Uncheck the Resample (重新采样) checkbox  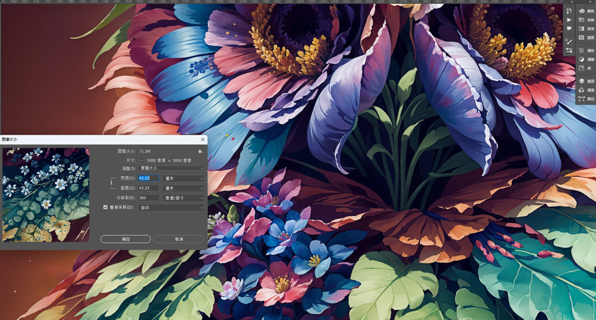[105, 207]
